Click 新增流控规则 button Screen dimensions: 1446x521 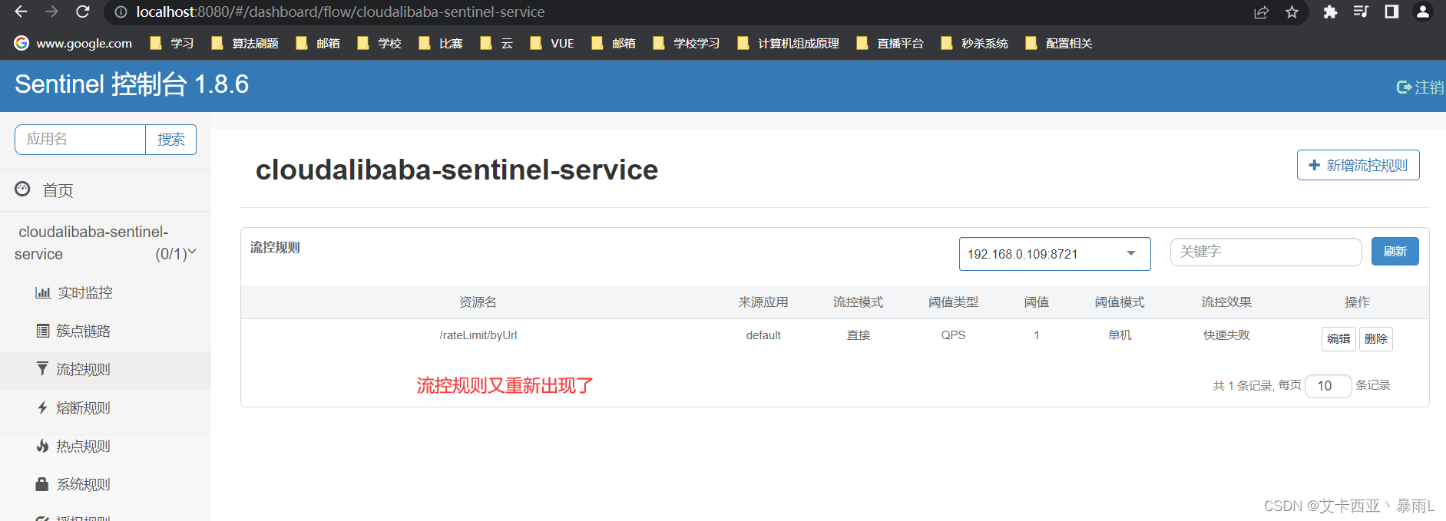(x=1358, y=165)
